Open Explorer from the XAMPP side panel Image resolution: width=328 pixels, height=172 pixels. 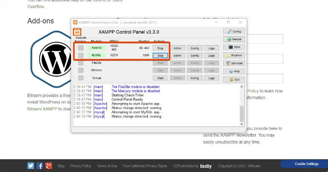234,55
